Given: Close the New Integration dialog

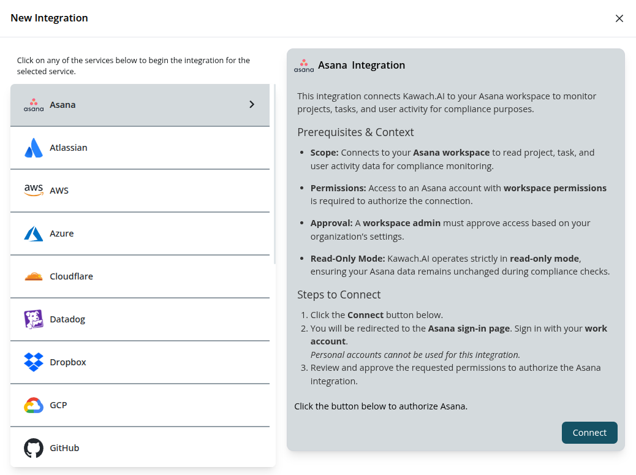Looking at the screenshot, I should pyautogui.click(x=619, y=18).
